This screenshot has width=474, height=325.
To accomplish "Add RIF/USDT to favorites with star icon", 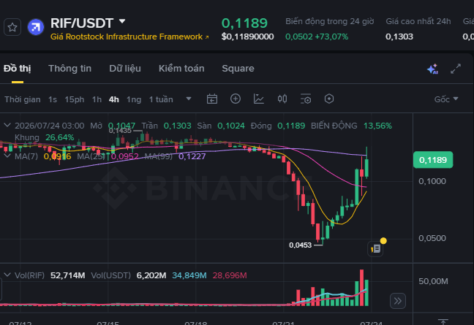I will tap(12, 28).
